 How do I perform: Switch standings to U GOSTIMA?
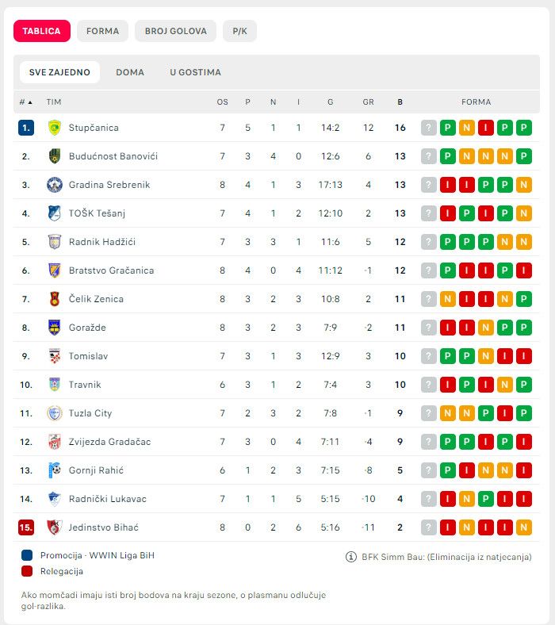195,72
